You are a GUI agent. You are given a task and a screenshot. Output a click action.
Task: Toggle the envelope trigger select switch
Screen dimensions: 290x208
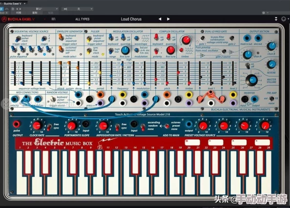[61, 37]
